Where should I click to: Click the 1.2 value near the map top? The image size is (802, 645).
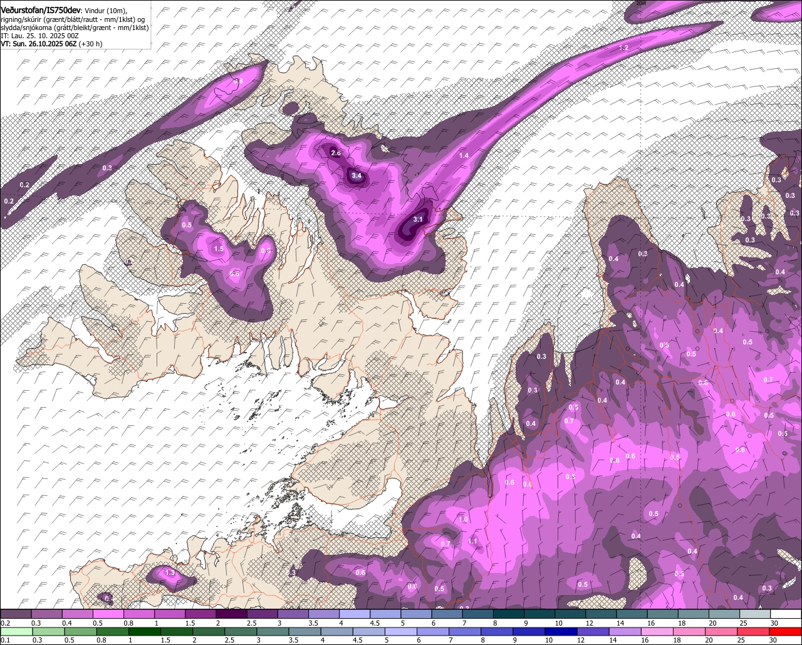[x=623, y=48]
